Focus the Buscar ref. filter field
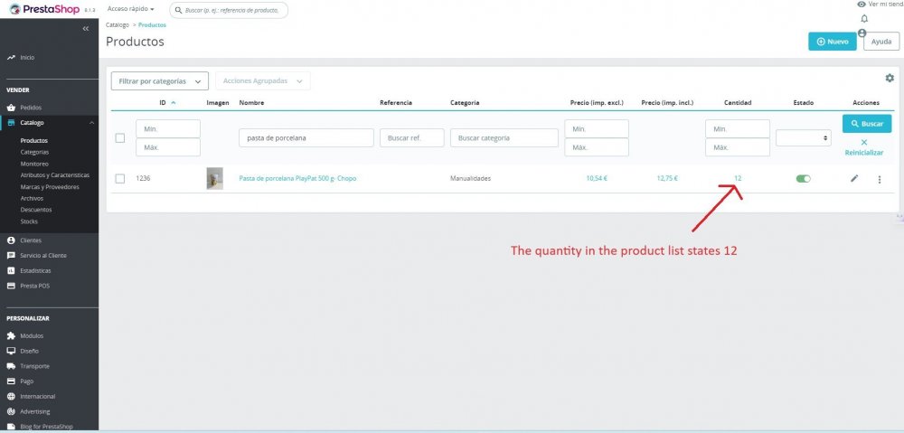Screen dimensions: 904x433 [411, 137]
